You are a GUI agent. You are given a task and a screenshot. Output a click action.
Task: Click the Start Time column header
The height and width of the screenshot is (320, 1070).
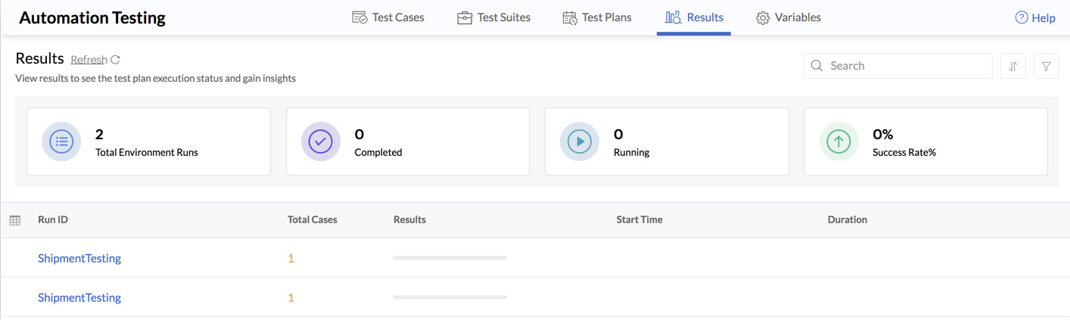[x=639, y=219]
